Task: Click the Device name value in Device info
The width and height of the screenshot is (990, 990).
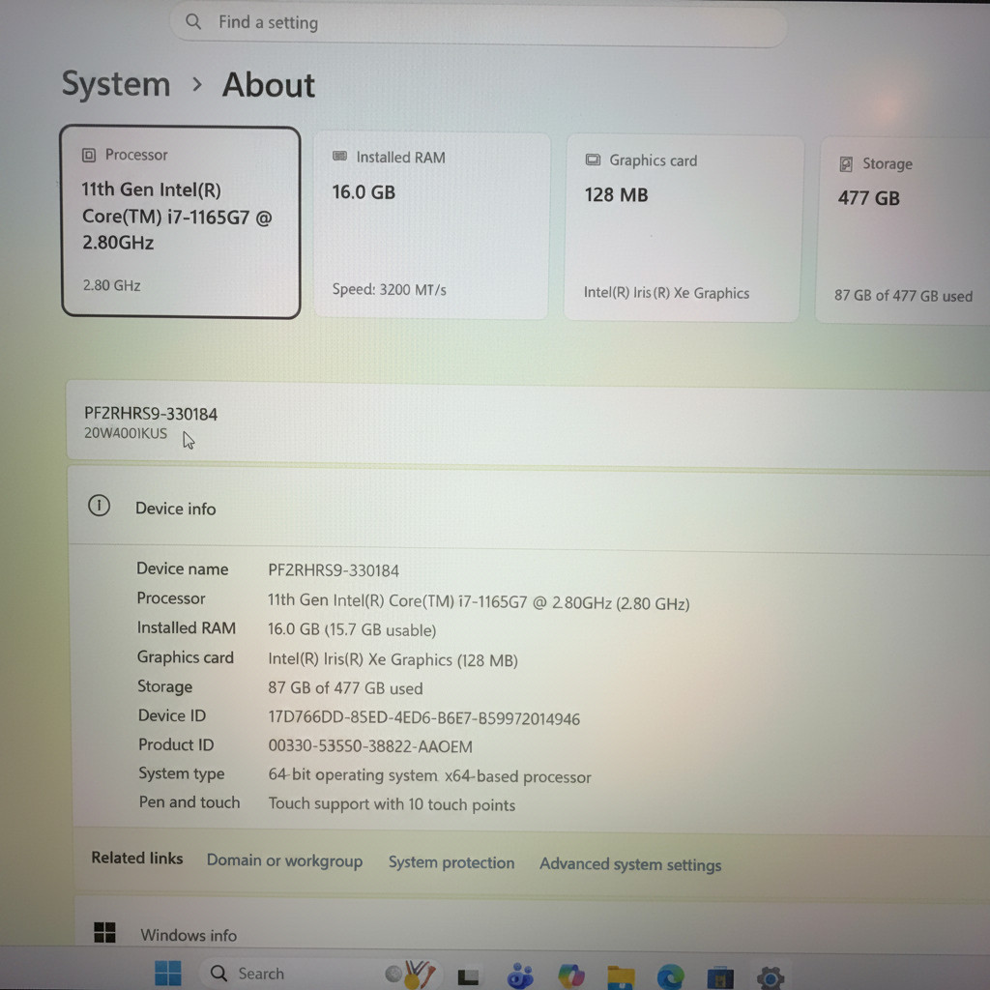Action: tap(334, 570)
